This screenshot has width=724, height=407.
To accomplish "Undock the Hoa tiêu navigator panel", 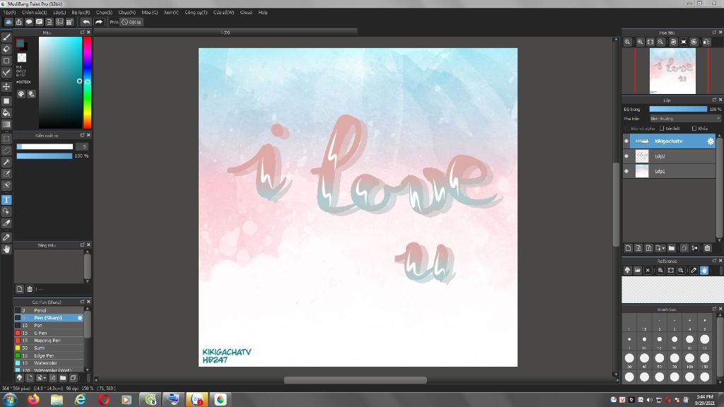I will (x=714, y=33).
